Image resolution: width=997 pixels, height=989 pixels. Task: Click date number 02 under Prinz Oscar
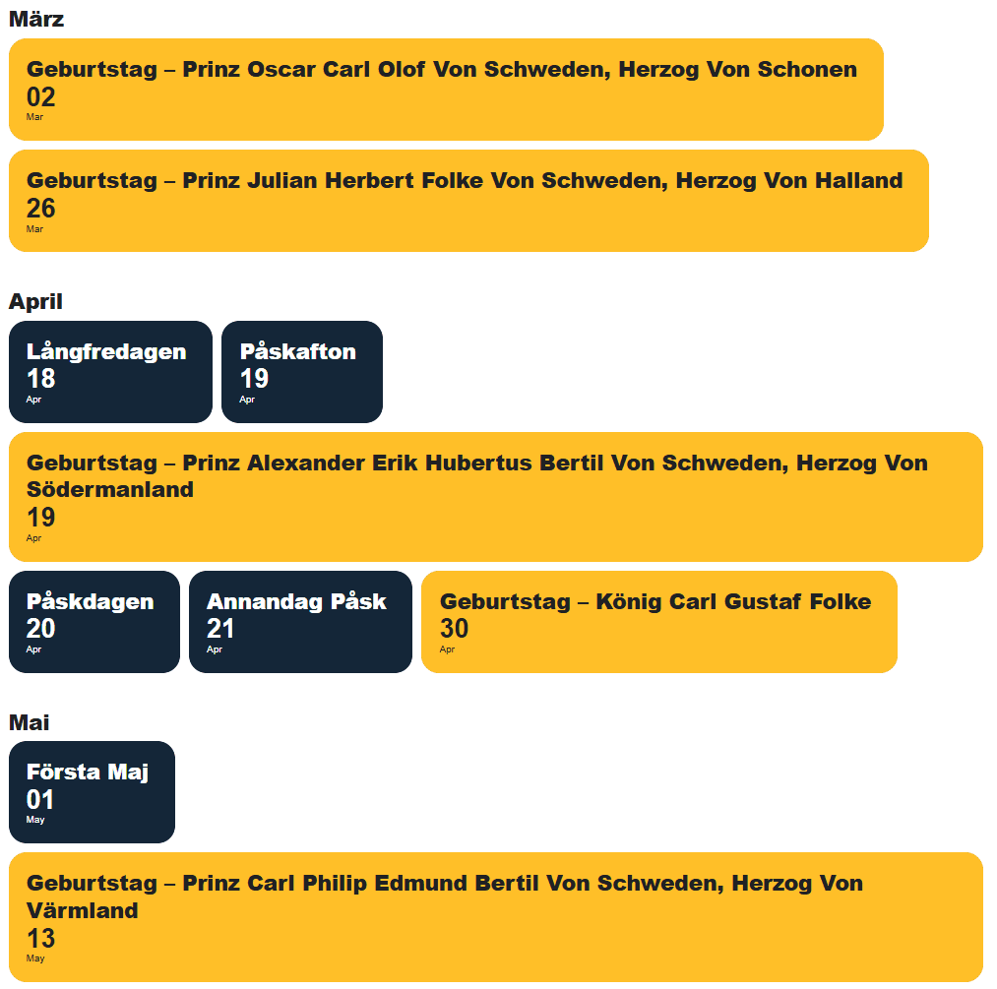41,97
